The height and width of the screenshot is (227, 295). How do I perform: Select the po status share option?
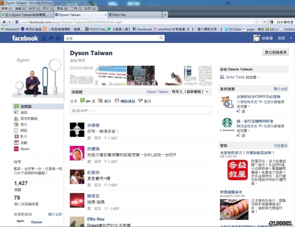tap(88, 101)
